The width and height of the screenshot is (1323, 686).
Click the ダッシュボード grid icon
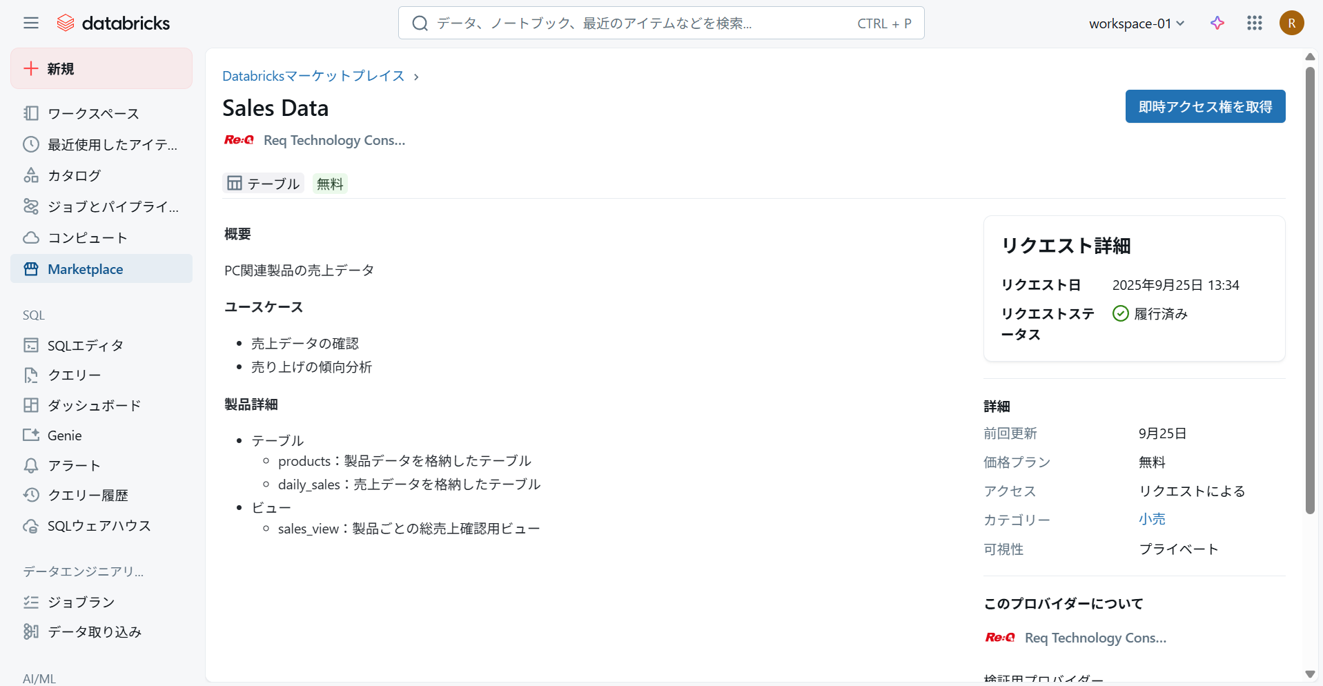coord(31,405)
